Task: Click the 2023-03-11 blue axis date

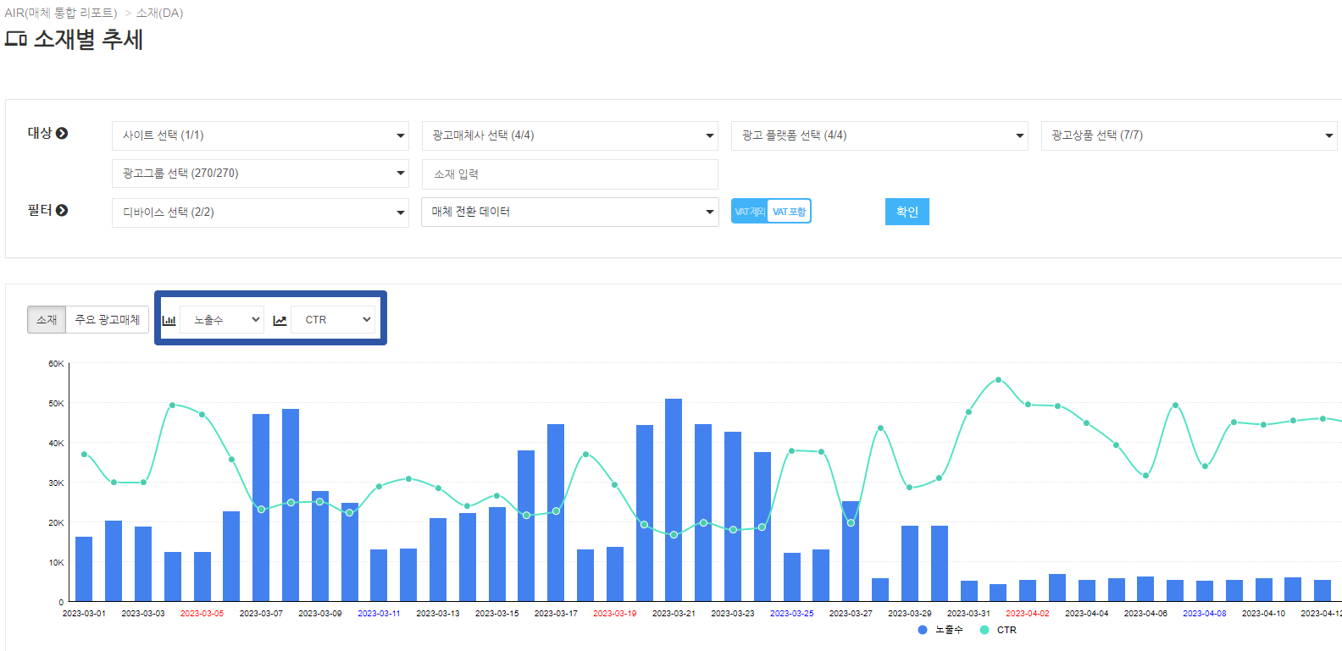Action: 379,613
